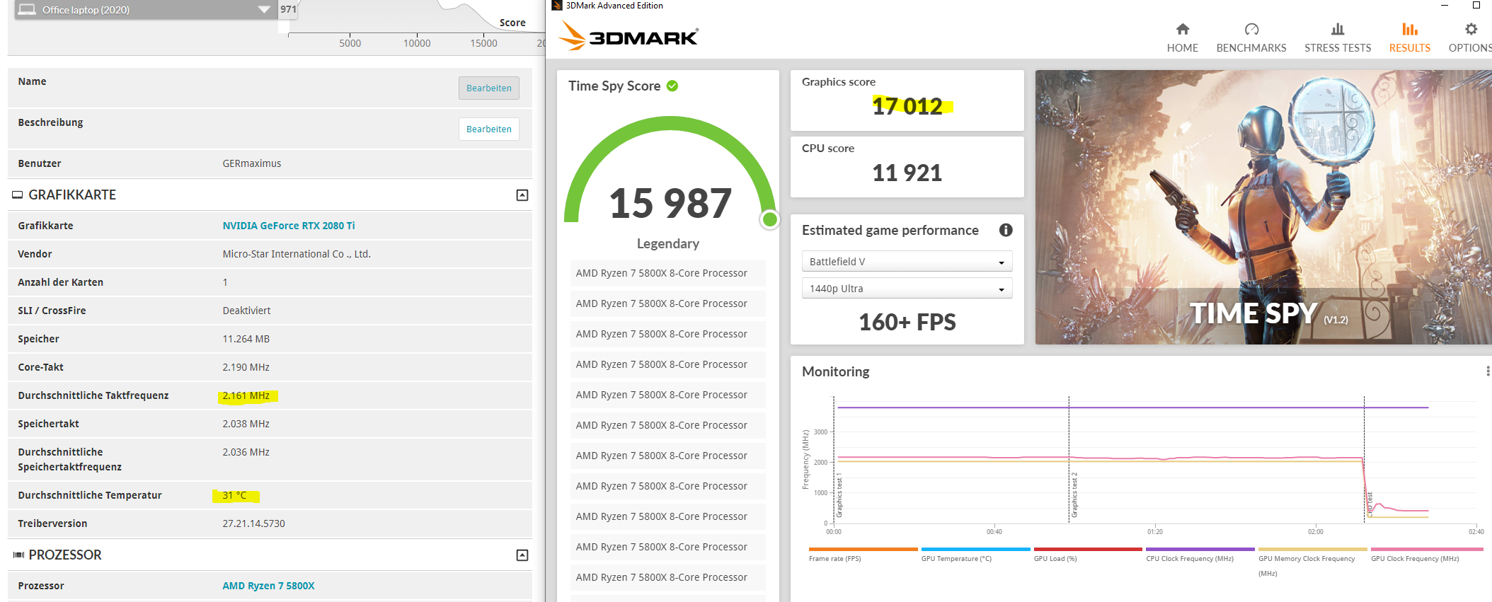
Task: Click the Speichertakt value 2.038 MHz
Action: (x=246, y=424)
